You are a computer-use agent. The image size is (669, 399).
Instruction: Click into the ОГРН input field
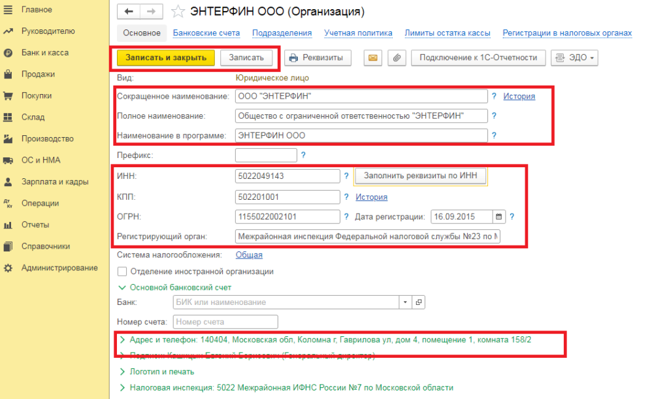point(287,217)
